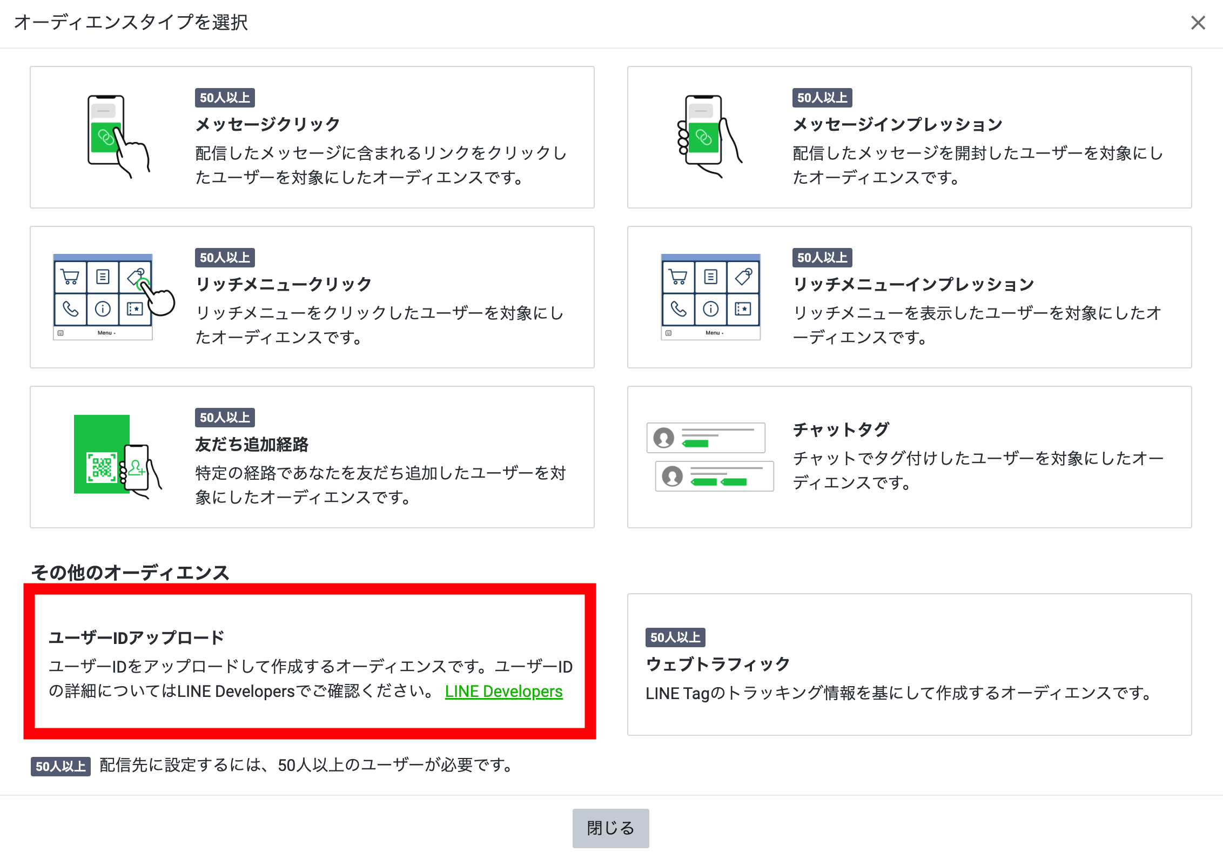
Task: Close the audience type dialog with X
Action: (x=1198, y=23)
